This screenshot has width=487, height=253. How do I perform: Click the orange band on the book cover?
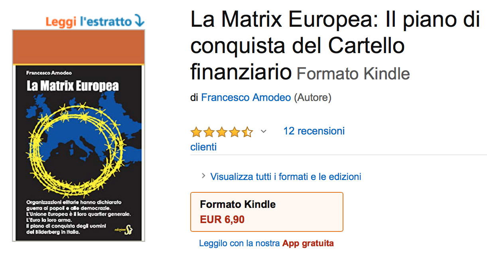79,47
